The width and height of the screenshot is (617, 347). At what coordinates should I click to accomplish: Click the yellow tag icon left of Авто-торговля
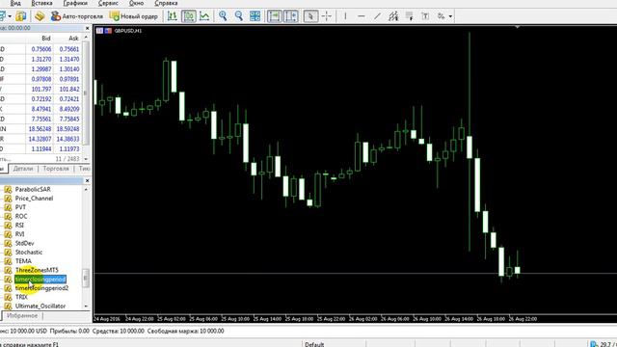[40, 16]
